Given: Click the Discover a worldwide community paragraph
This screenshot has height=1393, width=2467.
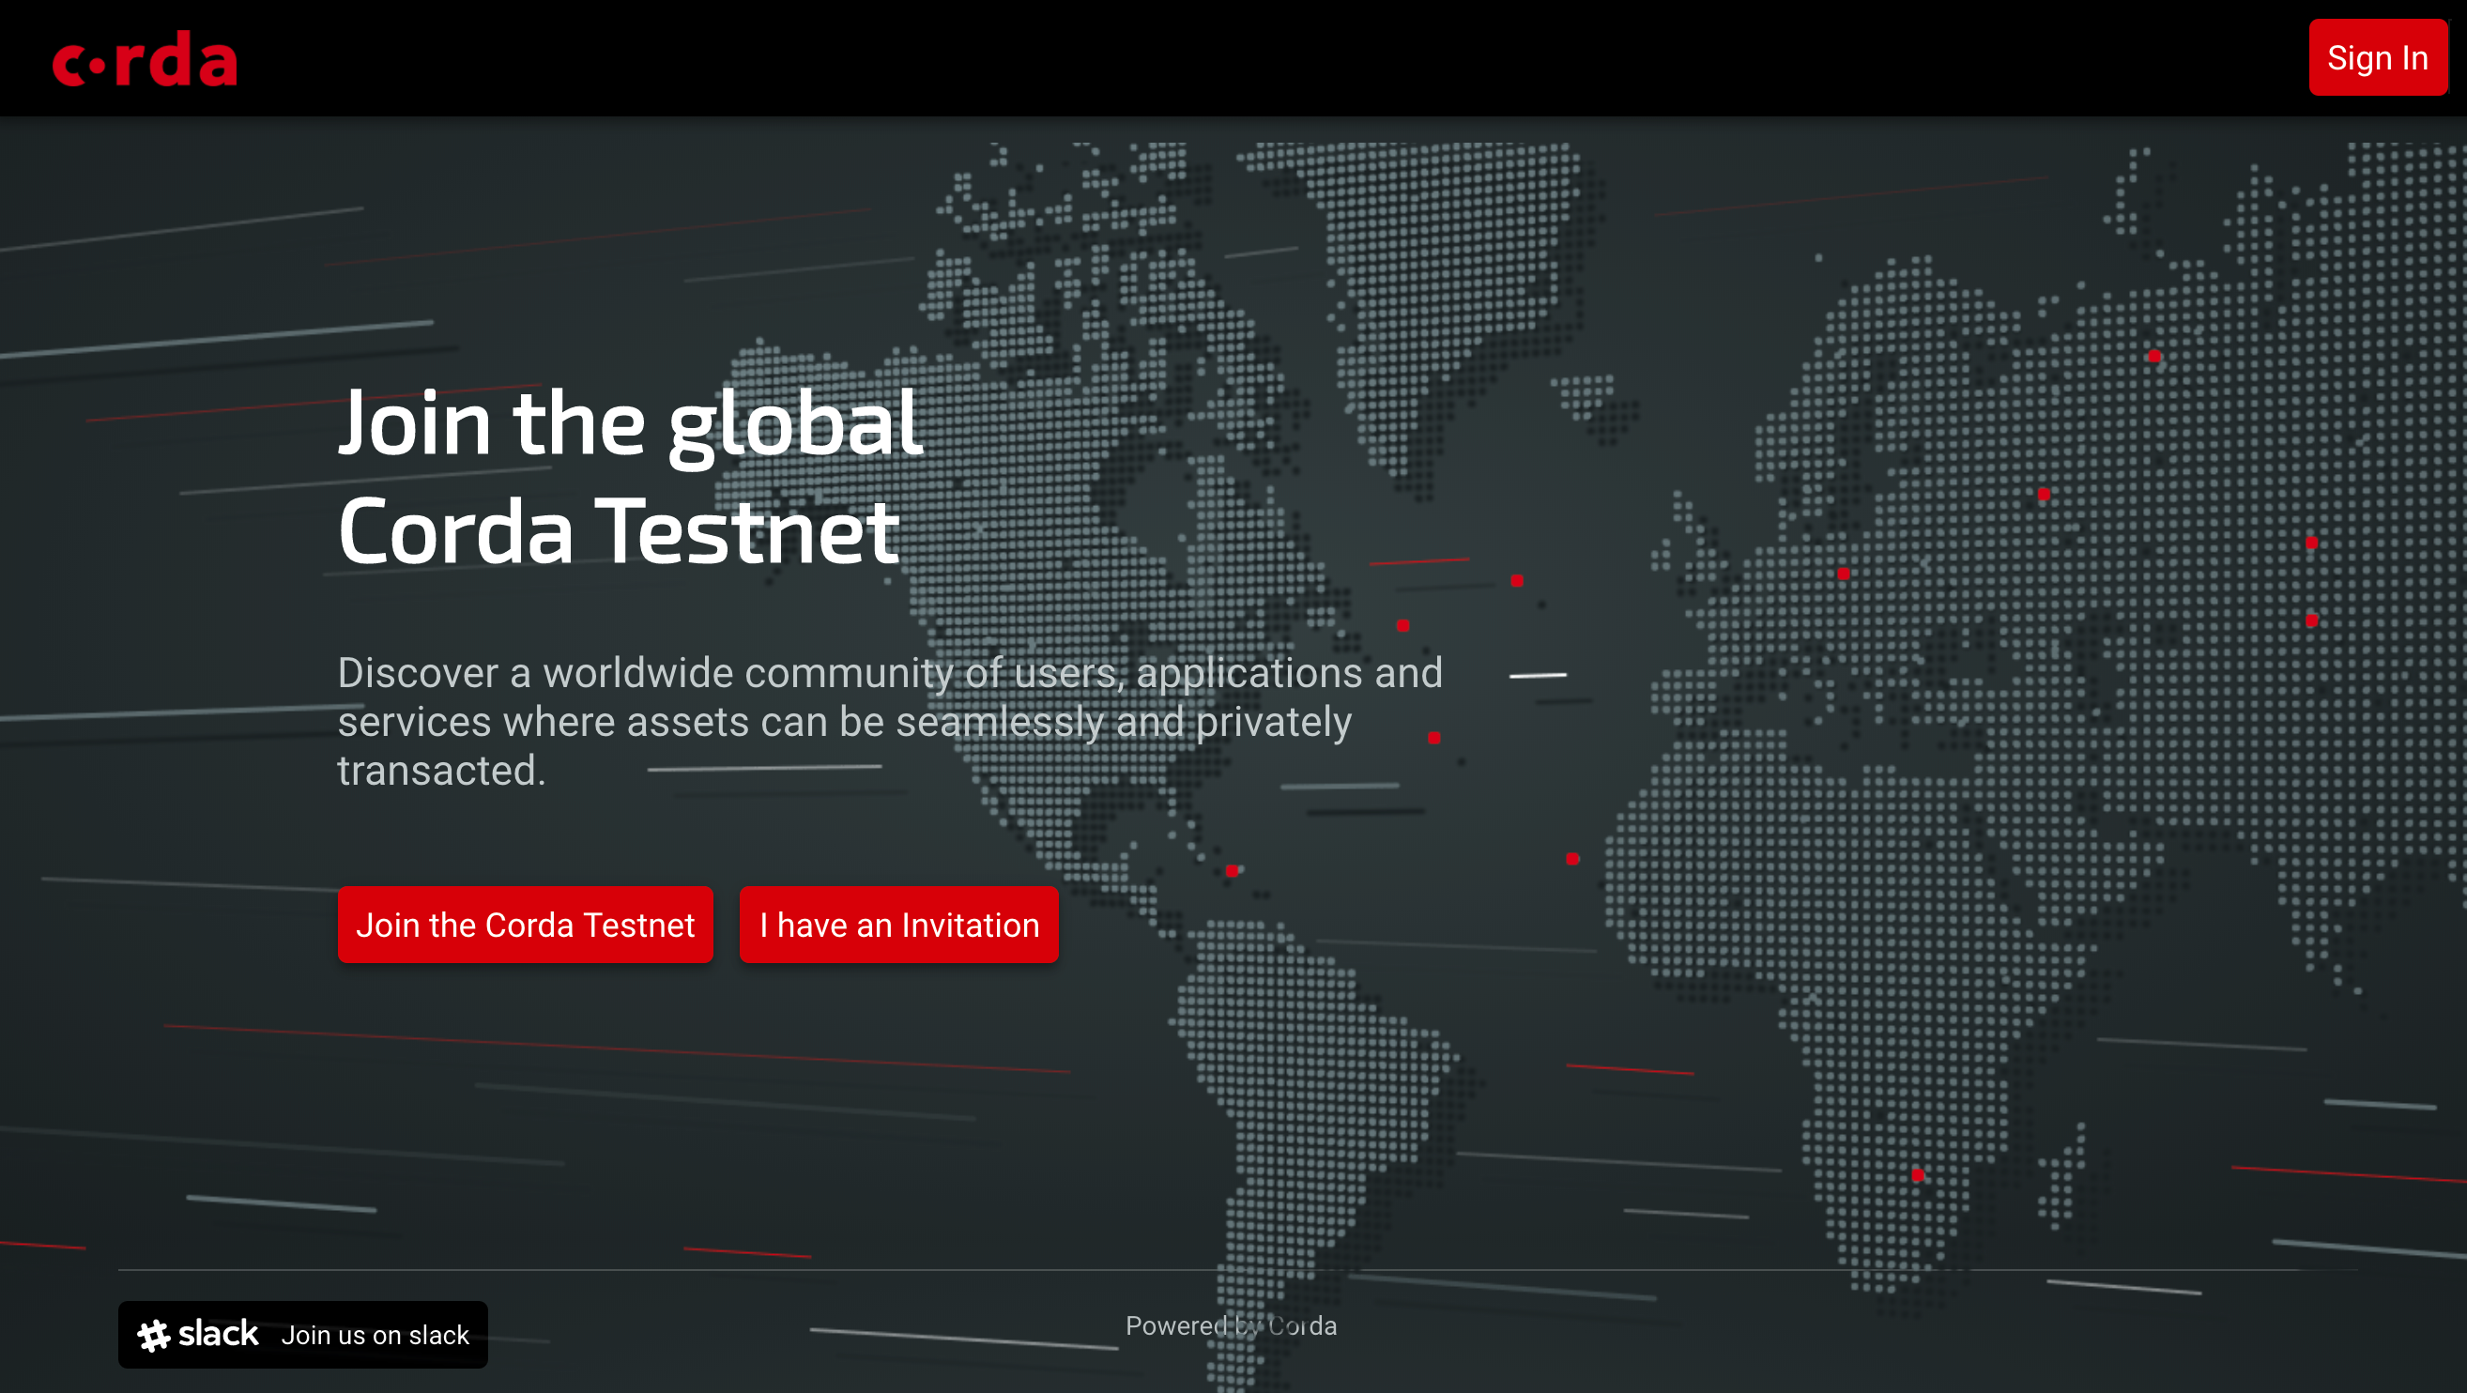Looking at the screenshot, I should click(890, 721).
